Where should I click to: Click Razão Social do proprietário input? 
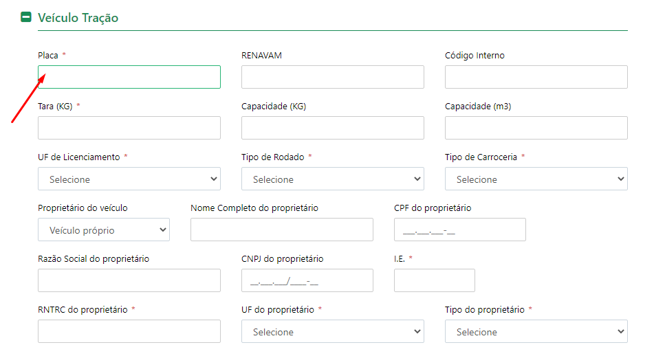pos(129,280)
